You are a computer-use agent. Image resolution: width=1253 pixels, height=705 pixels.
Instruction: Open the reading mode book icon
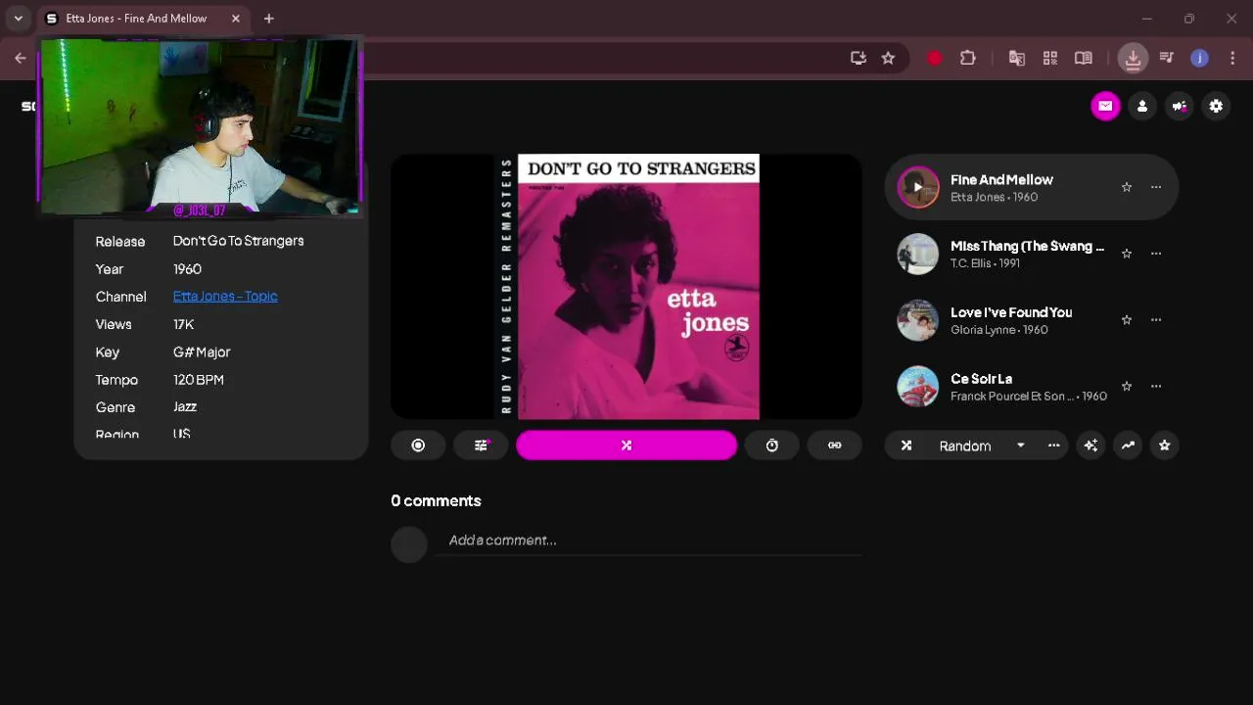[x=1084, y=58]
